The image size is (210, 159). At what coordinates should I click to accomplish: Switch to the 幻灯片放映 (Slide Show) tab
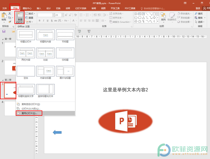tap(81, 8)
